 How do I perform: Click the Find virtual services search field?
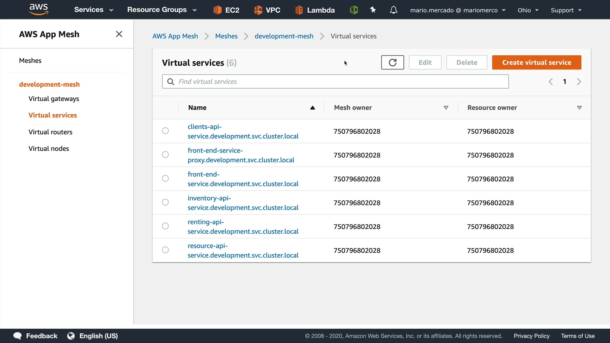[x=335, y=82]
